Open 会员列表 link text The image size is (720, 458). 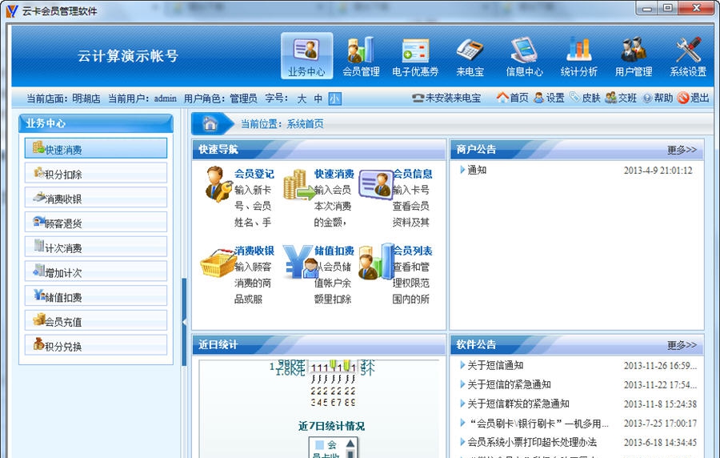point(413,251)
